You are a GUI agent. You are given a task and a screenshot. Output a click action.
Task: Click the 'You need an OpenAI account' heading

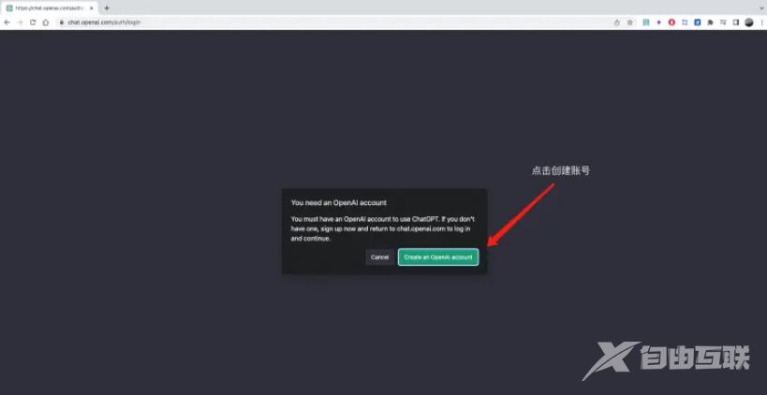(338, 202)
